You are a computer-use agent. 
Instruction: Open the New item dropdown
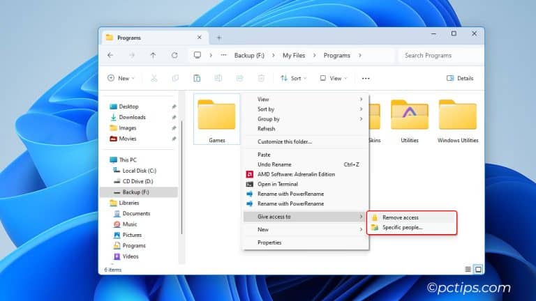[x=121, y=78]
